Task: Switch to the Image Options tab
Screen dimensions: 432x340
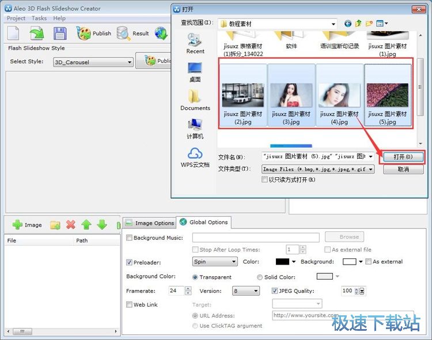Action: click(149, 223)
